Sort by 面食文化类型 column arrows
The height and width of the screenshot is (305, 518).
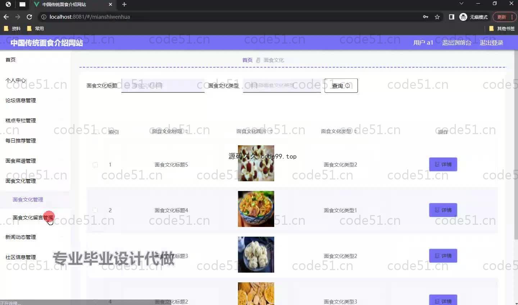click(355, 131)
